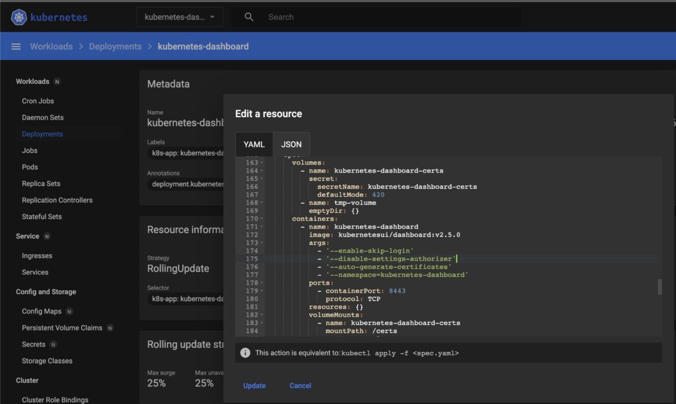Click the Service sidebar heading
This screenshot has height=404, width=676.
[x=28, y=236]
